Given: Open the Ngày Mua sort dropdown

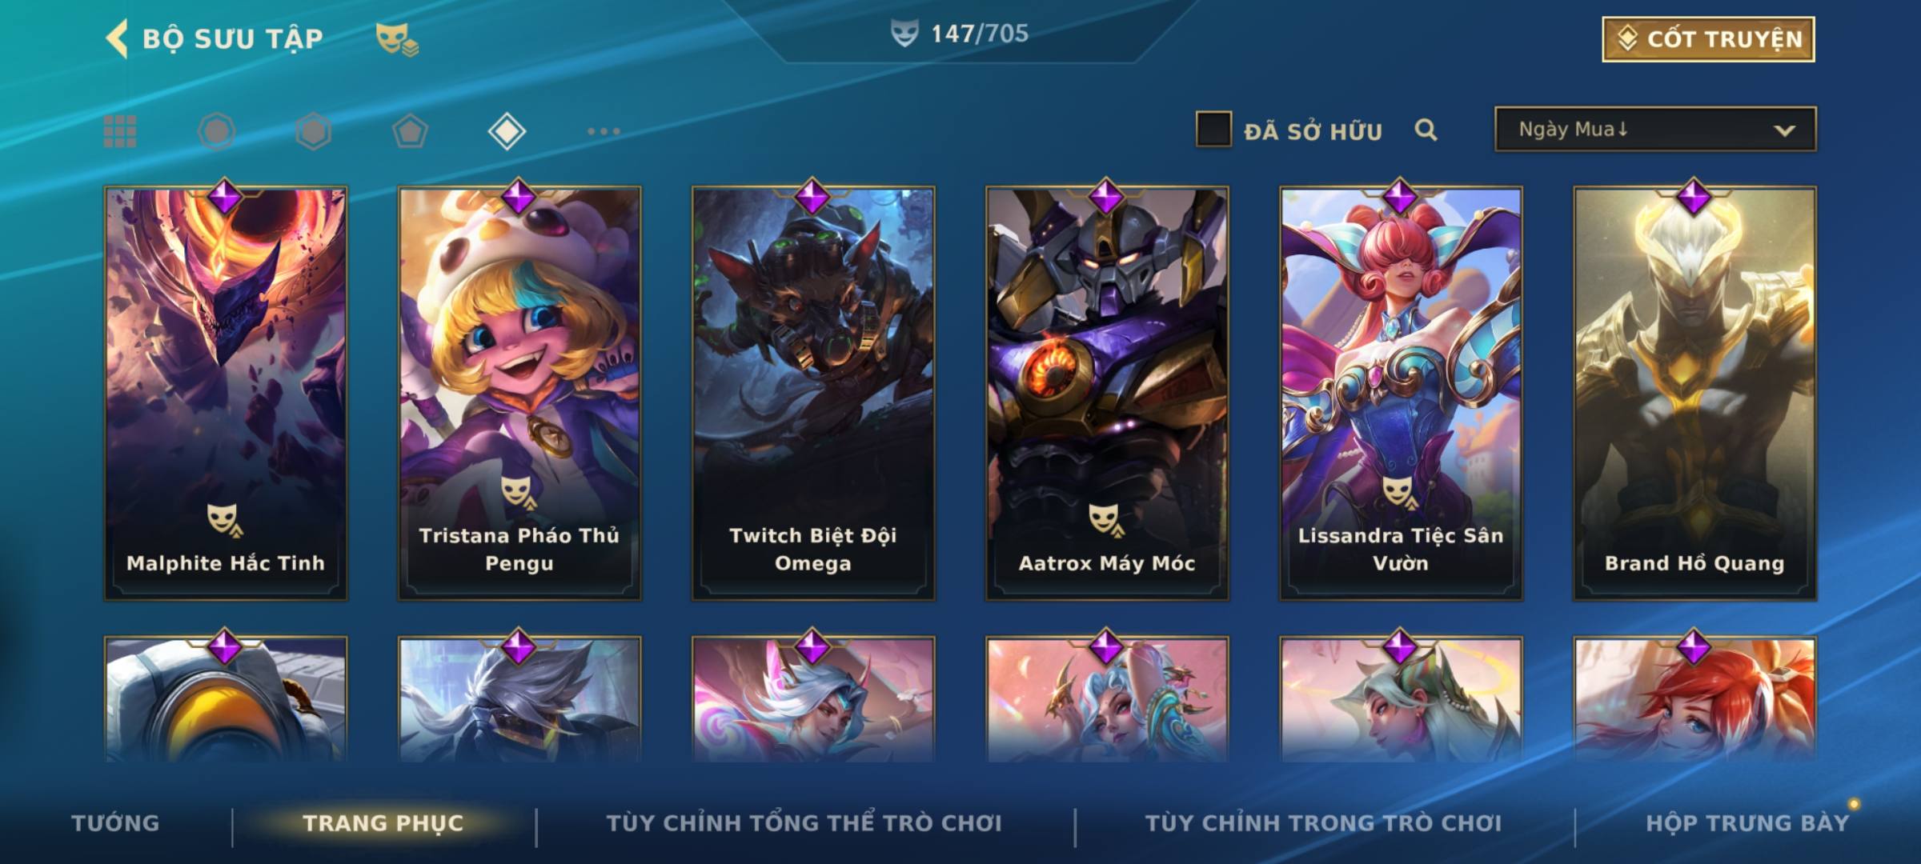Looking at the screenshot, I should click(1655, 130).
